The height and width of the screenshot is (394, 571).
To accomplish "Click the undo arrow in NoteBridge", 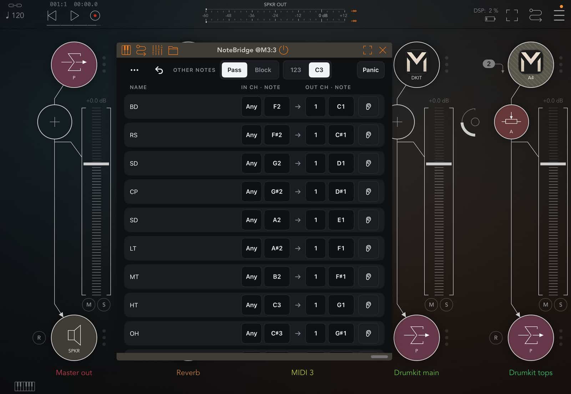I will tap(159, 70).
